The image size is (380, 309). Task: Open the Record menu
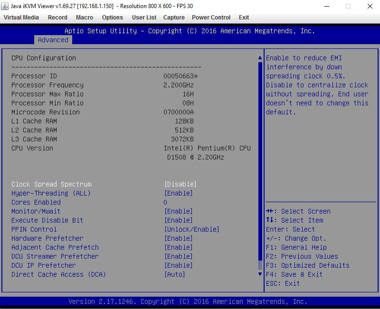pos(57,18)
